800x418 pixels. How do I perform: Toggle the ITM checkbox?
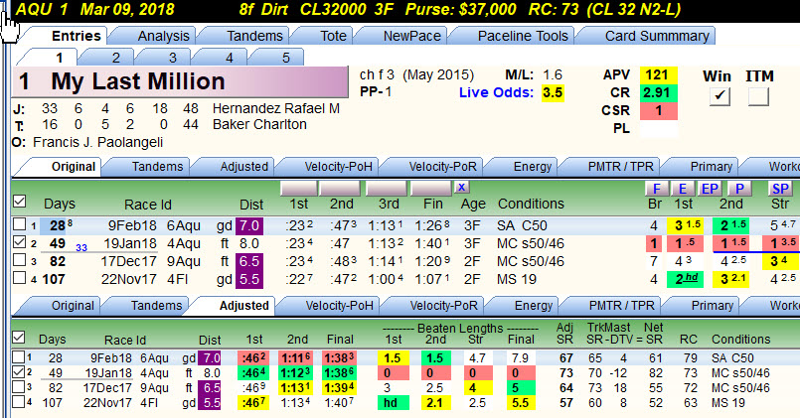[758, 96]
